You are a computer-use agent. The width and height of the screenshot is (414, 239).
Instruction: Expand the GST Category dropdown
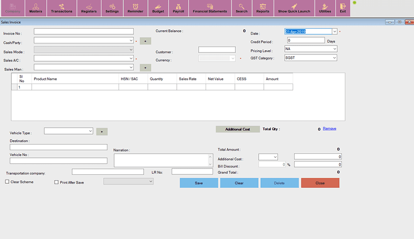click(x=334, y=58)
